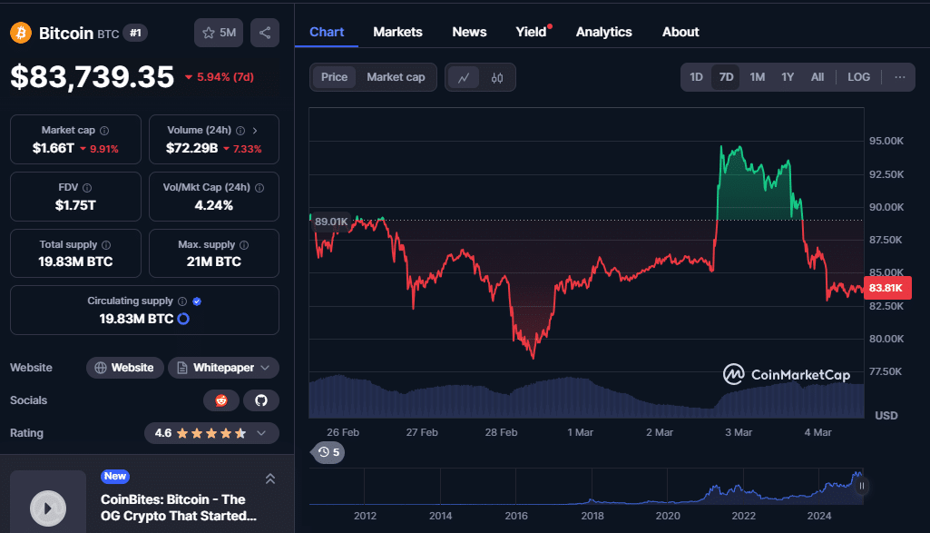Click the 4.24% Vol/Mkt Cap value
930x533 pixels.
214,205
